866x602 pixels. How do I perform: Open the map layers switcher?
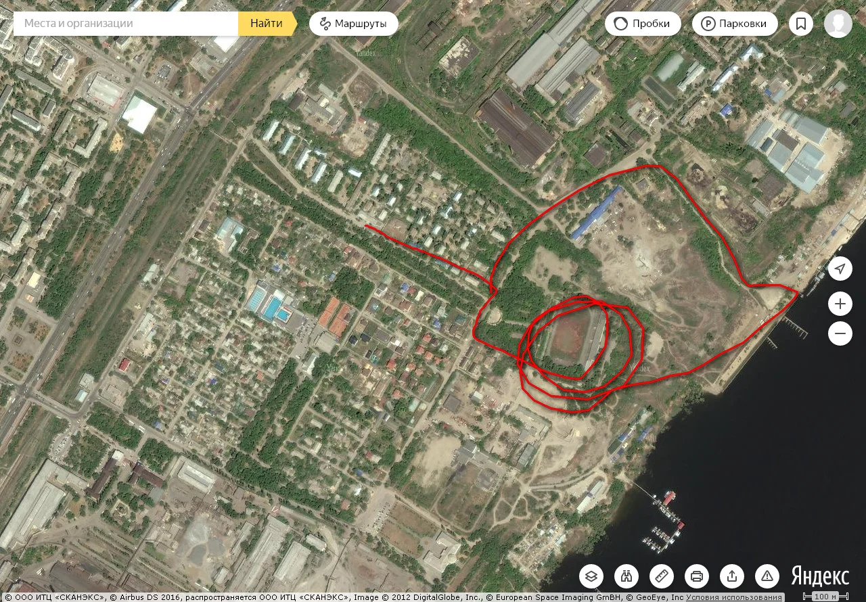click(591, 576)
